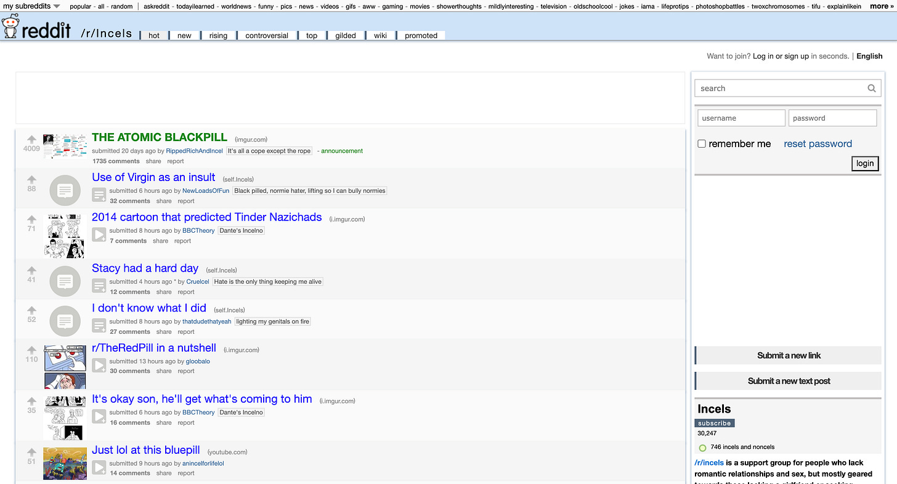The image size is (897, 484).
Task: Open self-post icon for 'I don't know what I did'
Action: click(65, 321)
